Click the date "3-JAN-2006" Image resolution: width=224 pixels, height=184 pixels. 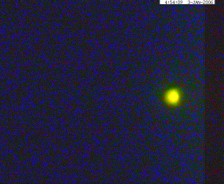point(200,2)
